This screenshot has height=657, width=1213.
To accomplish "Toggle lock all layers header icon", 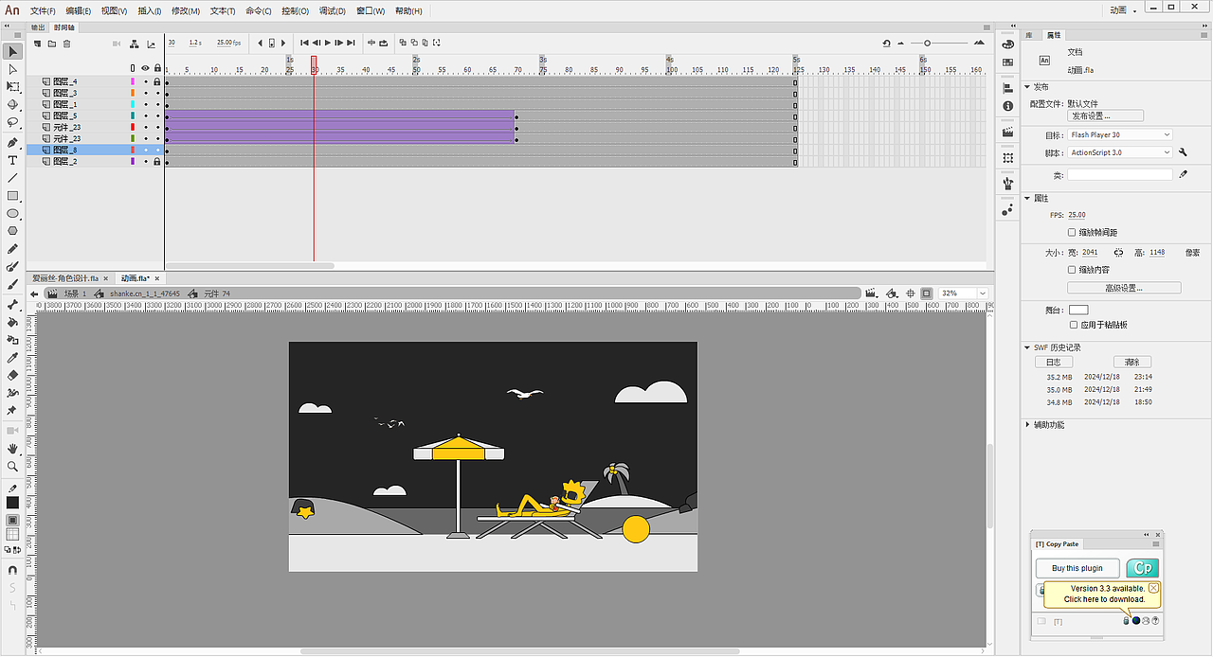I will tap(156, 68).
